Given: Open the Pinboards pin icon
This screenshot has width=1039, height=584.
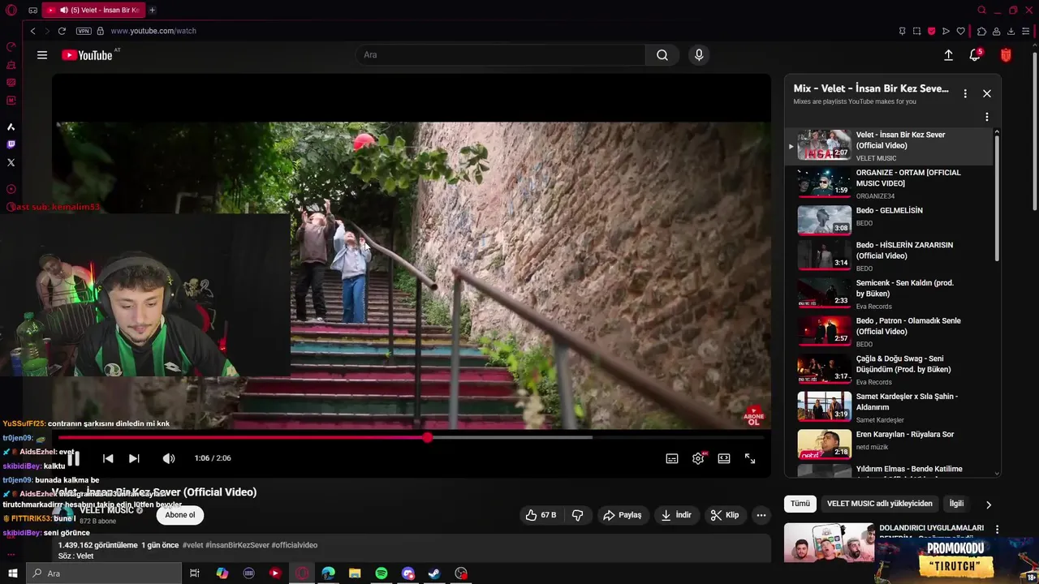Looking at the screenshot, I should click(902, 31).
